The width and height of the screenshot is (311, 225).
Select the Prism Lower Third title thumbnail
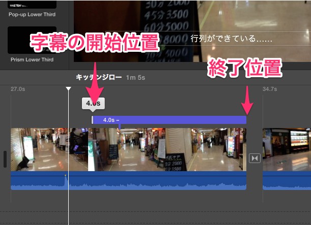pyautogui.click(x=32, y=40)
